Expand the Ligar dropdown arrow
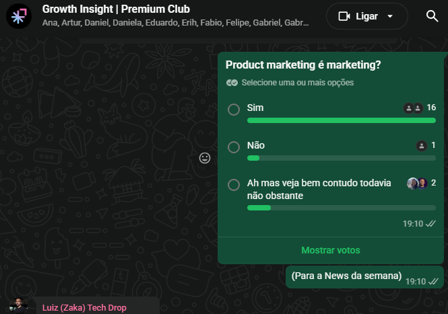This screenshot has width=448, height=314. click(x=389, y=16)
